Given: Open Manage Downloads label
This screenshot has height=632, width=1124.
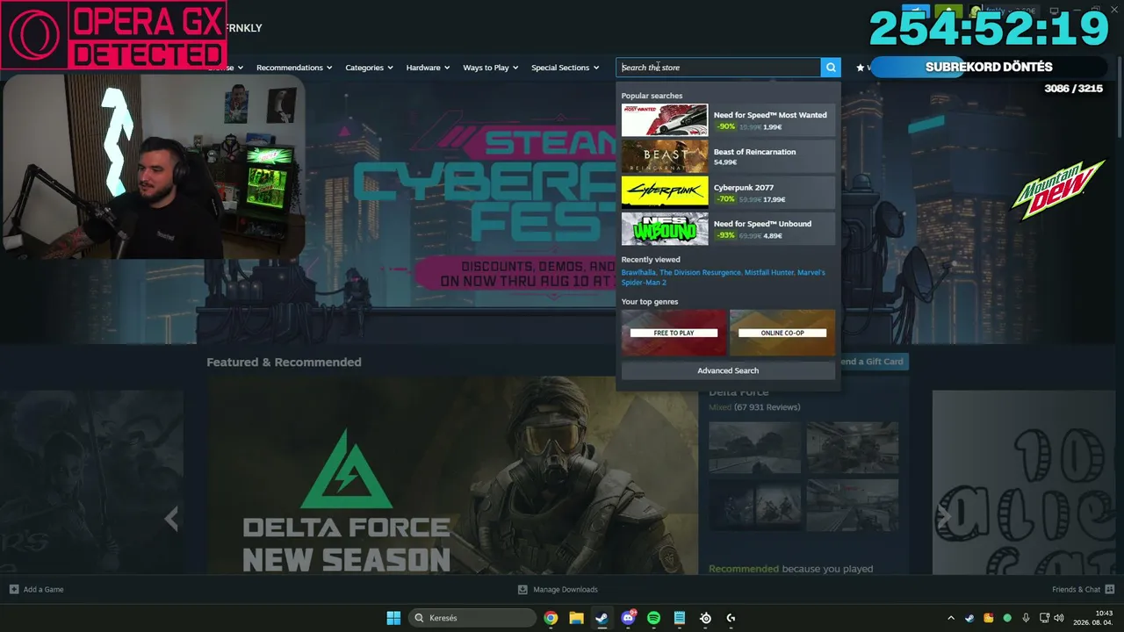Looking at the screenshot, I should 566,589.
